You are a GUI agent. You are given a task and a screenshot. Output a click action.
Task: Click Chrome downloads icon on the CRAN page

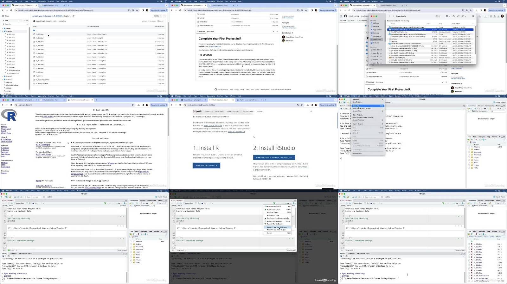(x=138, y=105)
